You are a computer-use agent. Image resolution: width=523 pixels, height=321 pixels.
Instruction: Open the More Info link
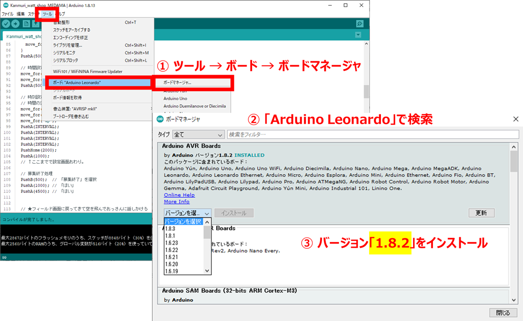click(177, 202)
